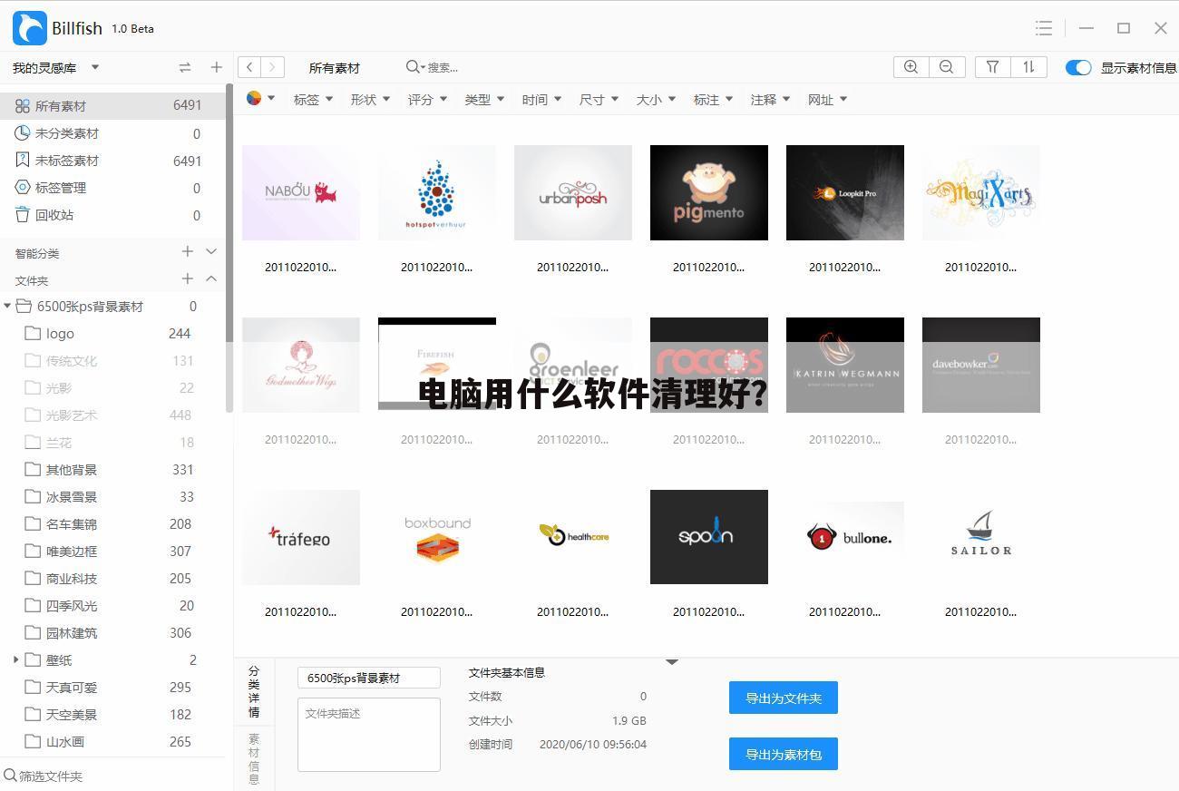Open the 类型 filter dropdown

[x=484, y=100]
